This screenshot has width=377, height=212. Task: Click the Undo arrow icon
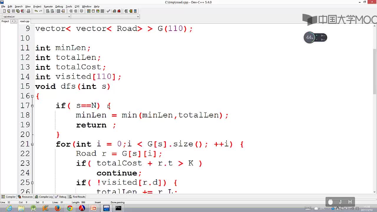(x=36, y=11)
